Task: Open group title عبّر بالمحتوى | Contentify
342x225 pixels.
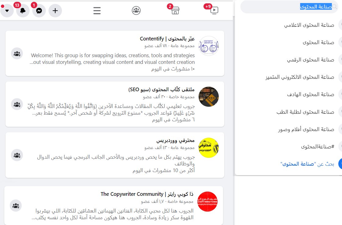Action: pyautogui.click(x=167, y=39)
